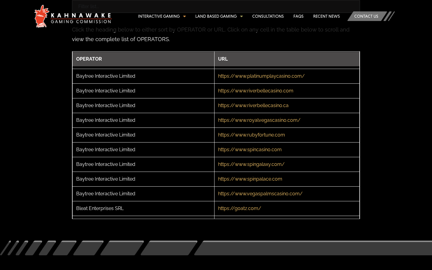The width and height of the screenshot is (432, 270).
Task: Follow the spinpalace.com link
Action: [x=250, y=179]
